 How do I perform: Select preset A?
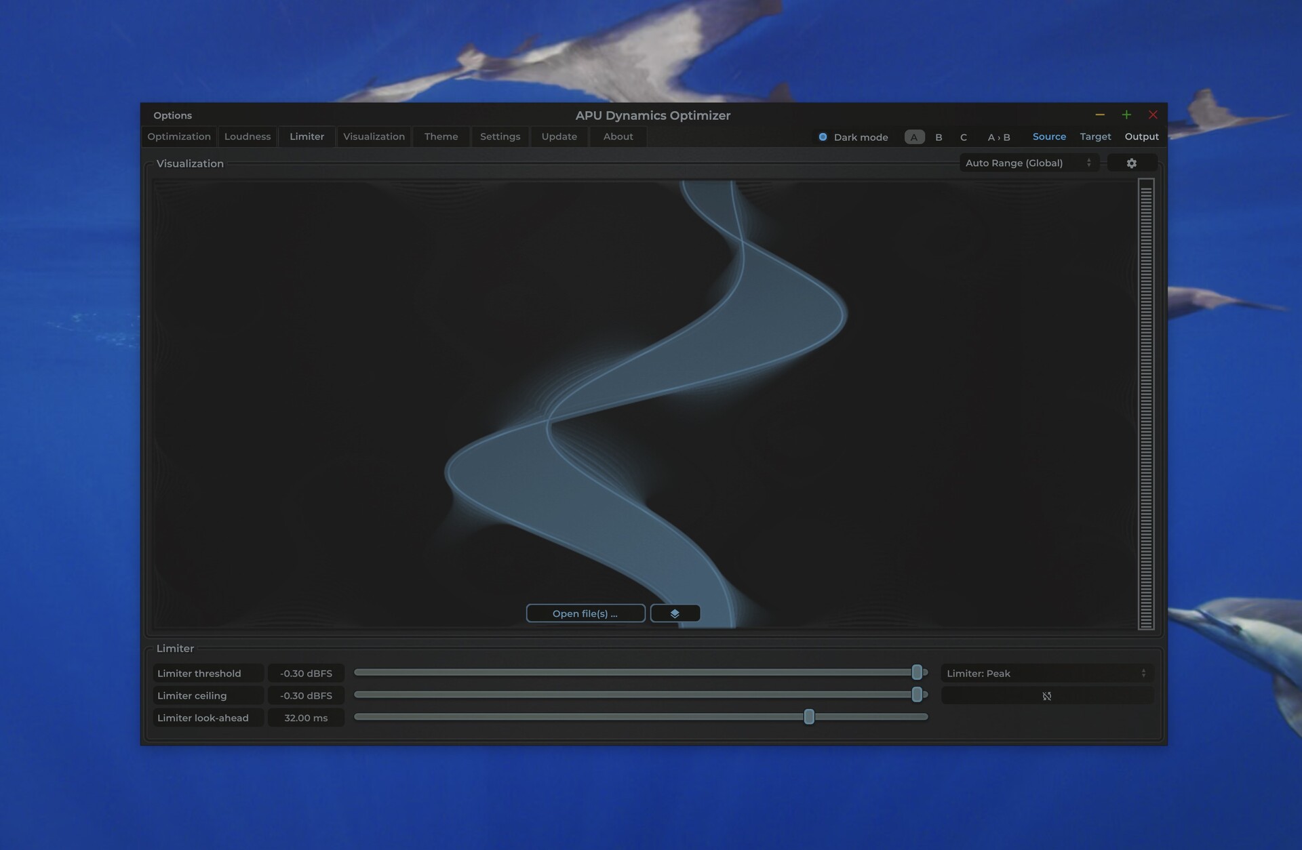click(x=914, y=137)
